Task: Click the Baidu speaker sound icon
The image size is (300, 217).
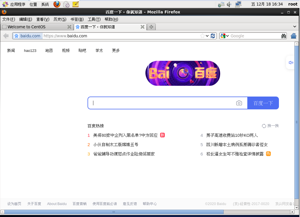Action: click(x=291, y=62)
